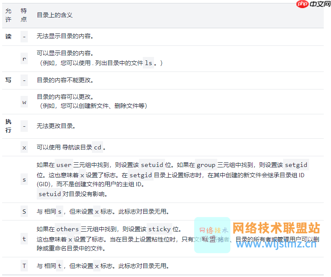
Task: Click the lowercase x attribute code cell
Action: click(24, 147)
